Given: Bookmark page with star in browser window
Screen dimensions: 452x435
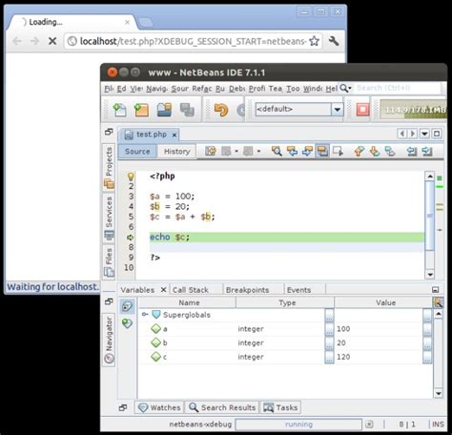Looking at the screenshot, I should (x=315, y=41).
